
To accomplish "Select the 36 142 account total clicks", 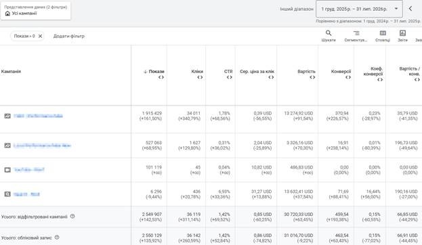I will [194, 236].
